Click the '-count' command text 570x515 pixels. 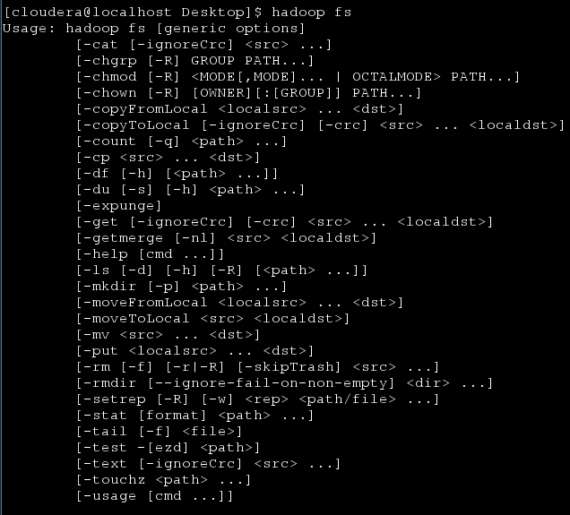point(109,142)
